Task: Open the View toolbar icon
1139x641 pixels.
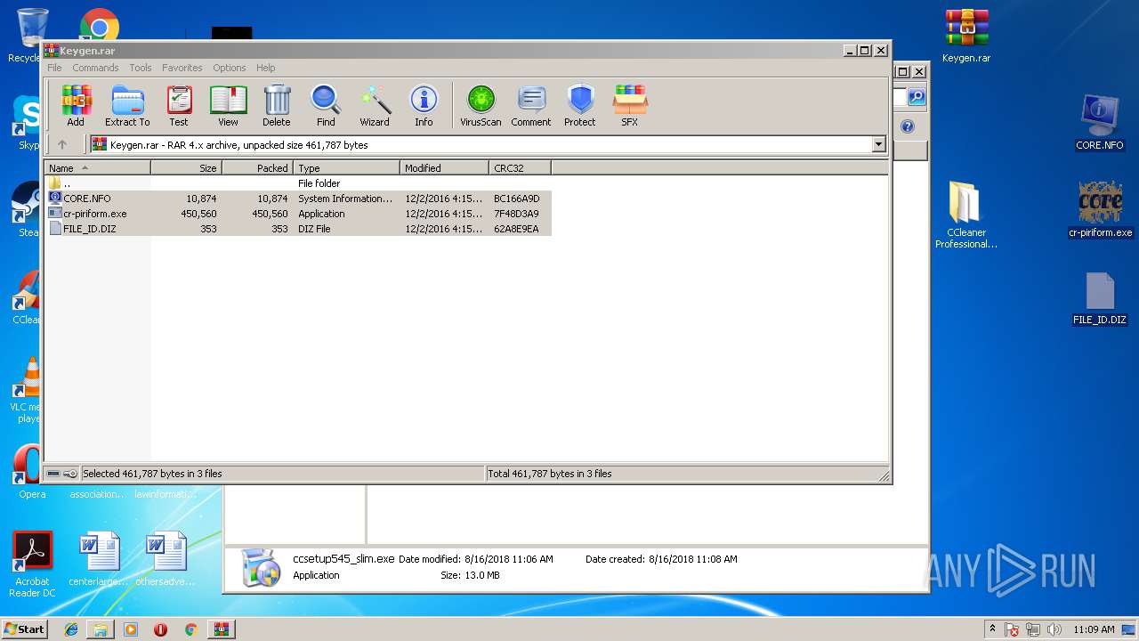Action: (228, 106)
